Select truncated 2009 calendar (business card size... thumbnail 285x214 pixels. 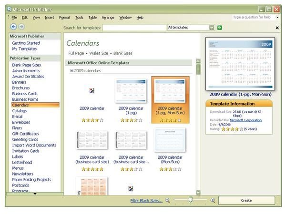131,140
